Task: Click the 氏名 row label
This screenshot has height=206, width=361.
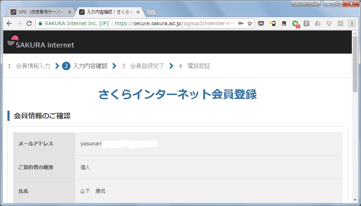Action: click(x=23, y=191)
